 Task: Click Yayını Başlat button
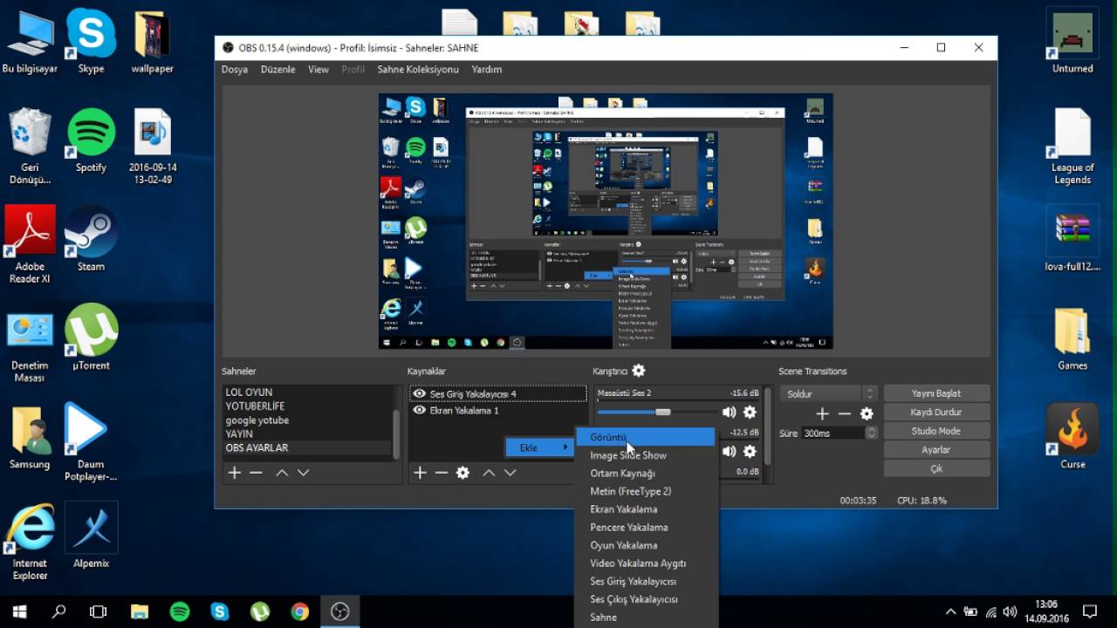tap(936, 393)
